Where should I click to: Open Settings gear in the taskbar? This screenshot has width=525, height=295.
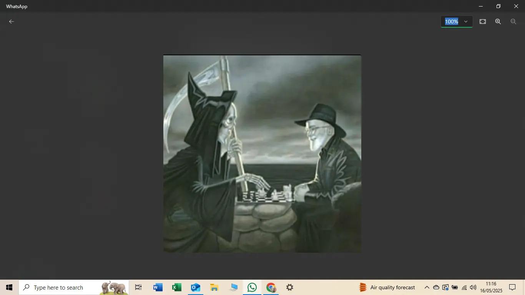click(290, 287)
